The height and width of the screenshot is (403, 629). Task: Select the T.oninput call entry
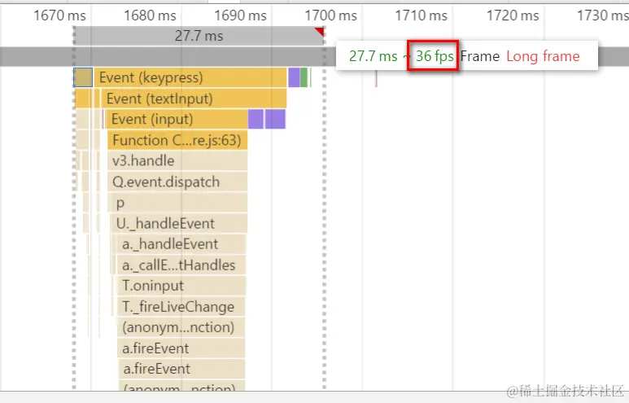(x=181, y=286)
